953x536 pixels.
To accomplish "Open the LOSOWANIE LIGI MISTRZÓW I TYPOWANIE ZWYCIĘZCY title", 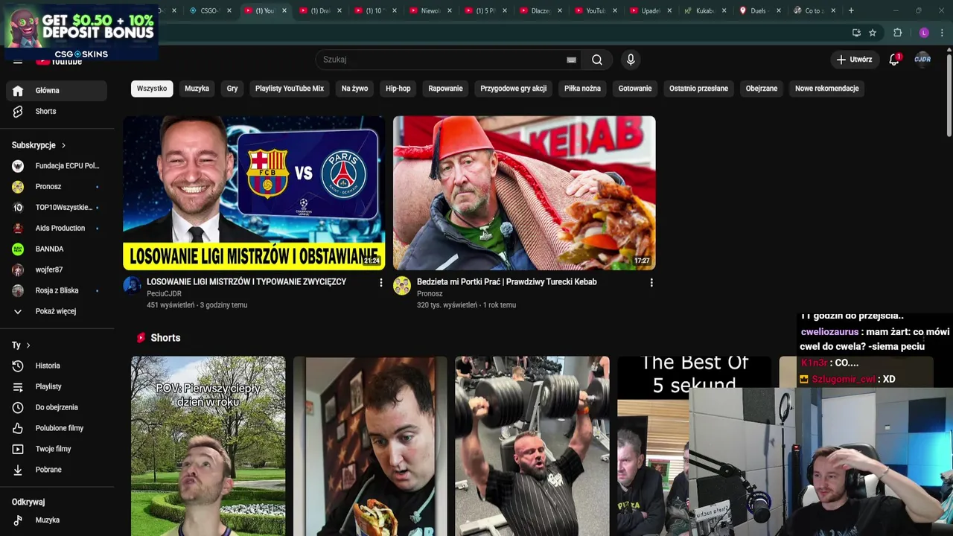I will click(246, 282).
